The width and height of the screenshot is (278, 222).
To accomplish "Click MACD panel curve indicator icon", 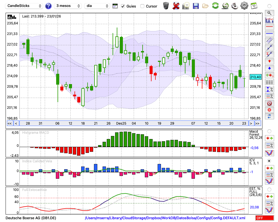I will (269, 153).
